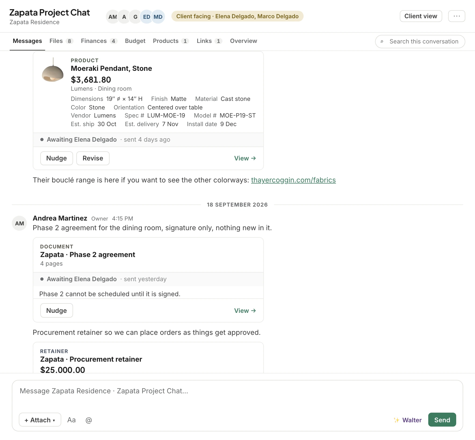Viewport: 475px width, 440px height.
Task: Click the Client view button
Action: pos(421,16)
